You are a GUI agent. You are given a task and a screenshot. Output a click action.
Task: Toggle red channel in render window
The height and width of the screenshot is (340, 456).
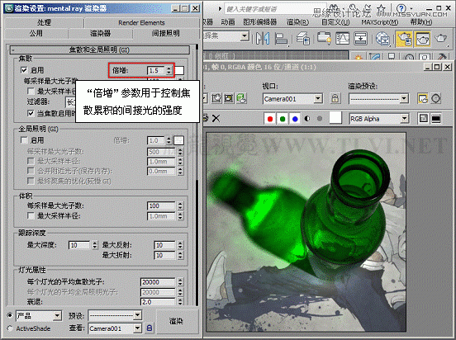pyautogui.click(x=270, y=119)
